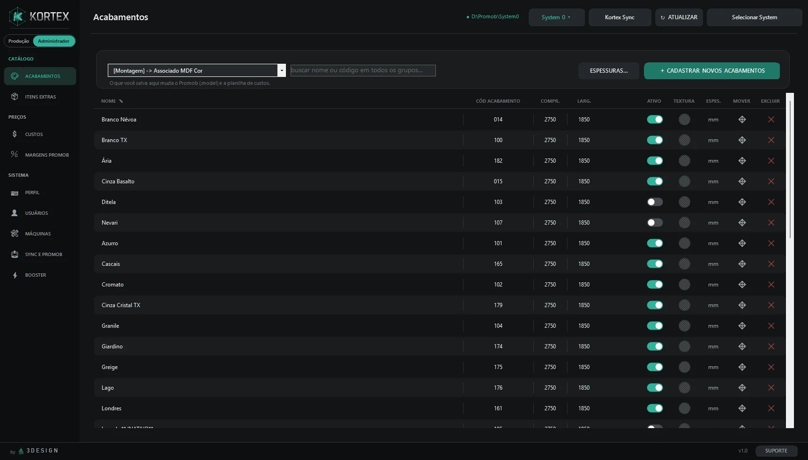Open the System 0 dropdown

[x=556, y=17]
